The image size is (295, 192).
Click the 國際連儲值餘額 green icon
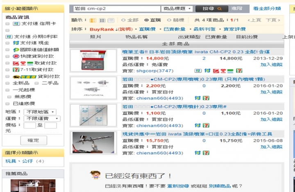[x=16, y=50]
